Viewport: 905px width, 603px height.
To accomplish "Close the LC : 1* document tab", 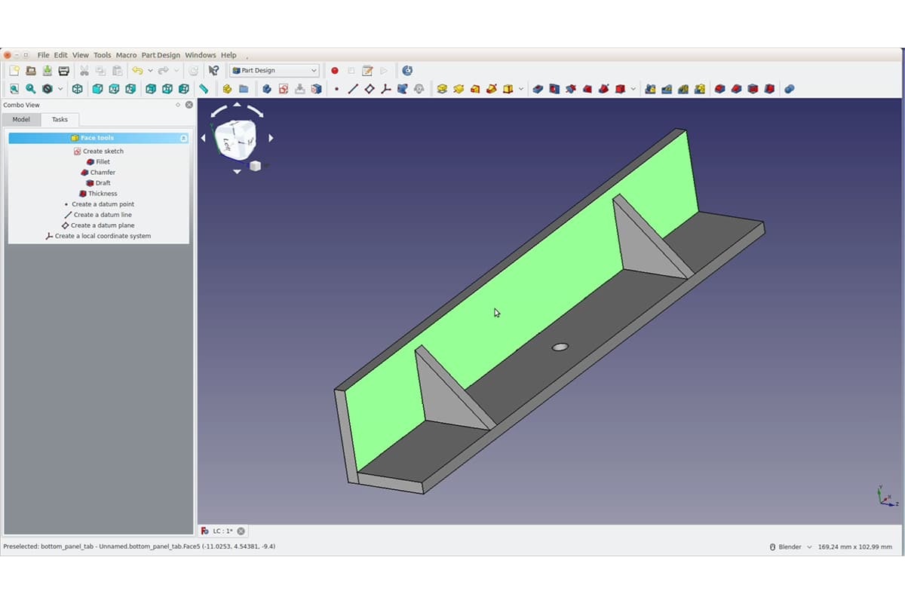I will (x=243, y=531).
